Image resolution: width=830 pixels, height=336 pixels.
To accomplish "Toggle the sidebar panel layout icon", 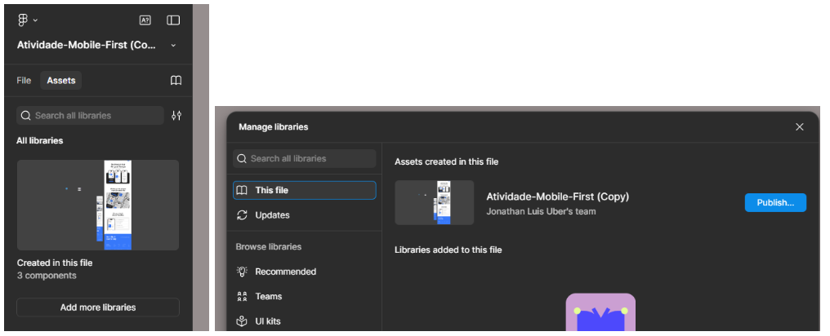I will [x=173, y=20].
